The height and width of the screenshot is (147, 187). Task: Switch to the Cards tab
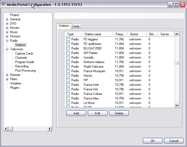pos(76,26)
